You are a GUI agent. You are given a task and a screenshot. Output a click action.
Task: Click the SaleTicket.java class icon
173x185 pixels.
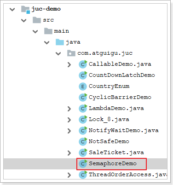point(83,153)
